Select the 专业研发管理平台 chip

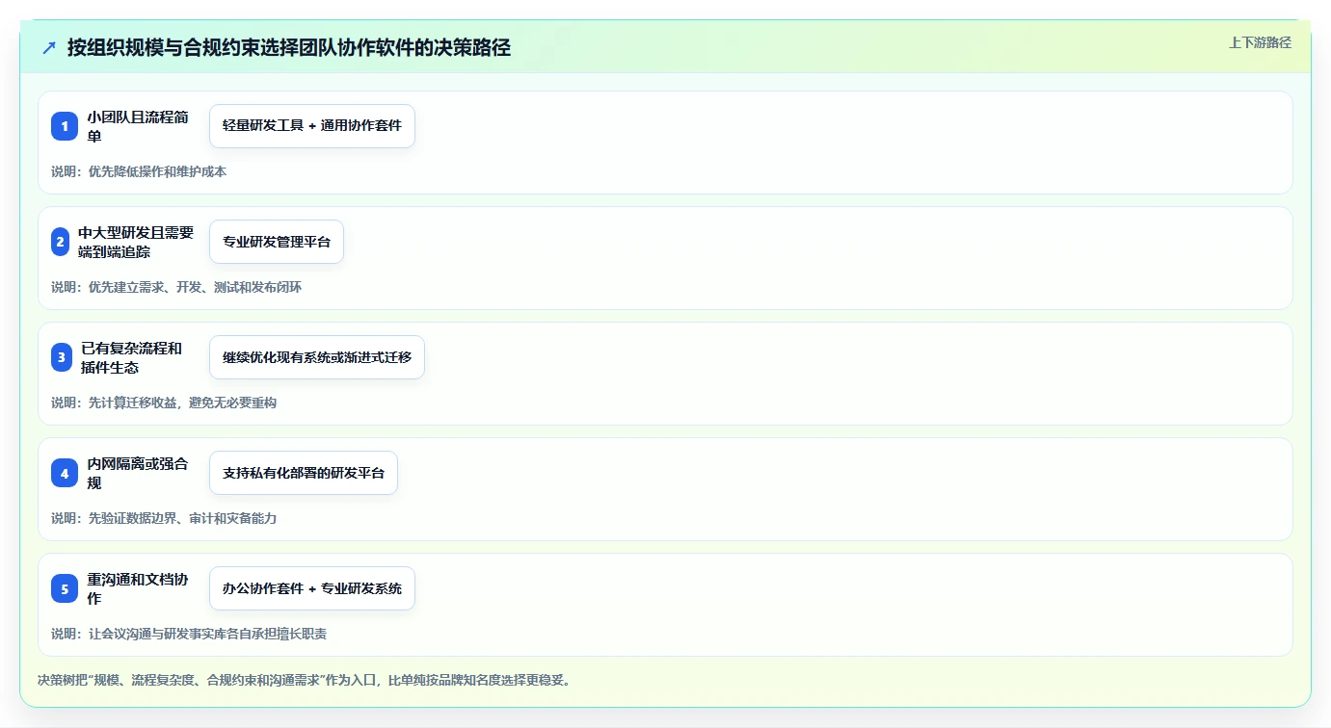pos(277,242)
